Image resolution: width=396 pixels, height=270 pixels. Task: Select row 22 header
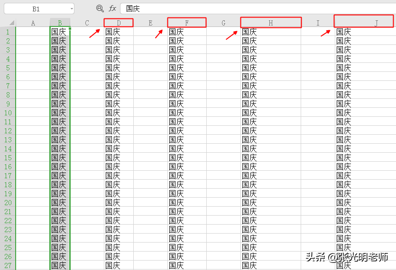click(8, 220)
